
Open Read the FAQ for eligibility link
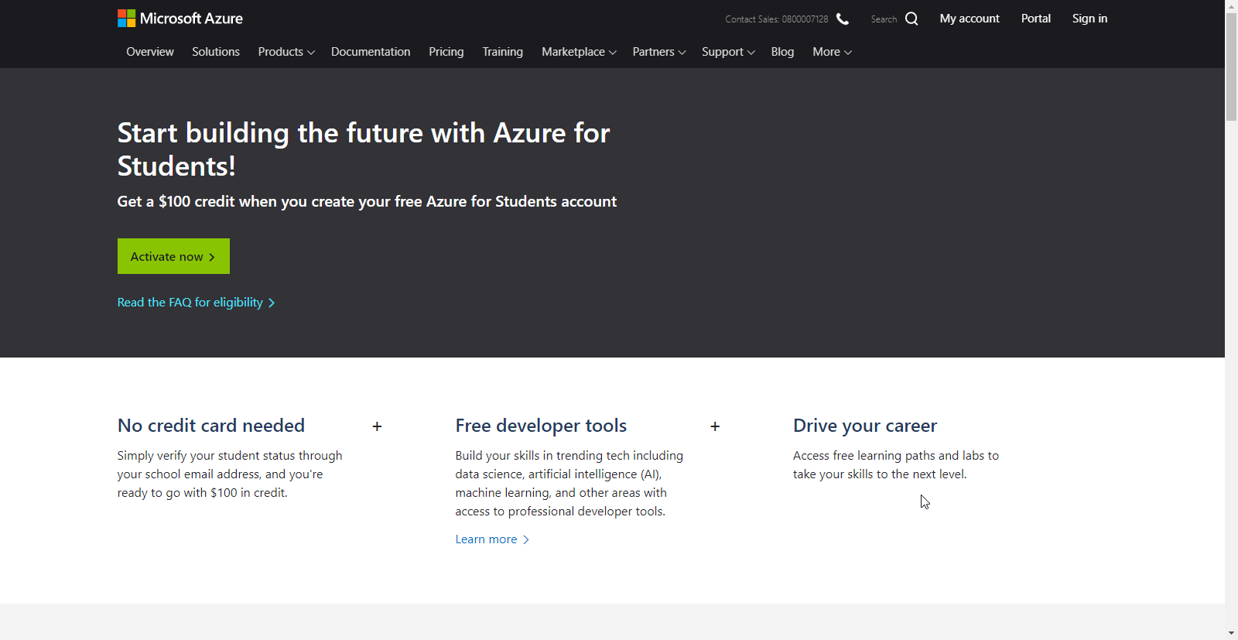(196, 303)
